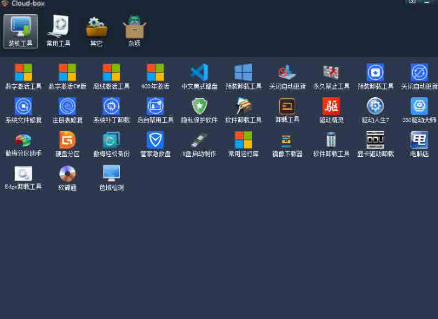Go to the 杂项 category tab

click(134, 31)
